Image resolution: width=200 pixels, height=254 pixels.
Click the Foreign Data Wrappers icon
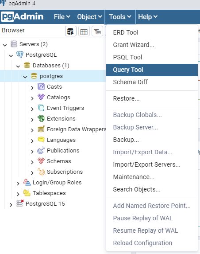tap(41, 129)
